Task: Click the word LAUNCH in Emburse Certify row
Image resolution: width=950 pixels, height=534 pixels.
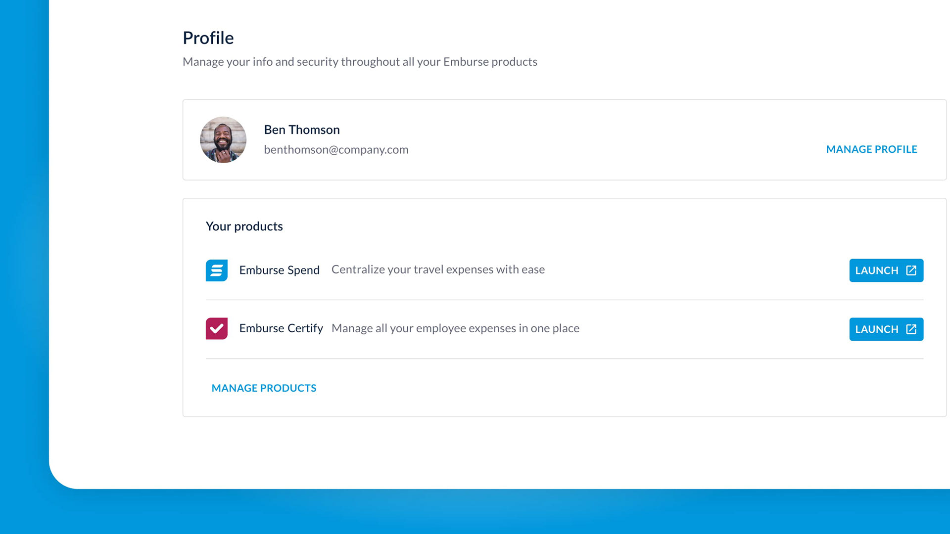Action: [876, 329]
